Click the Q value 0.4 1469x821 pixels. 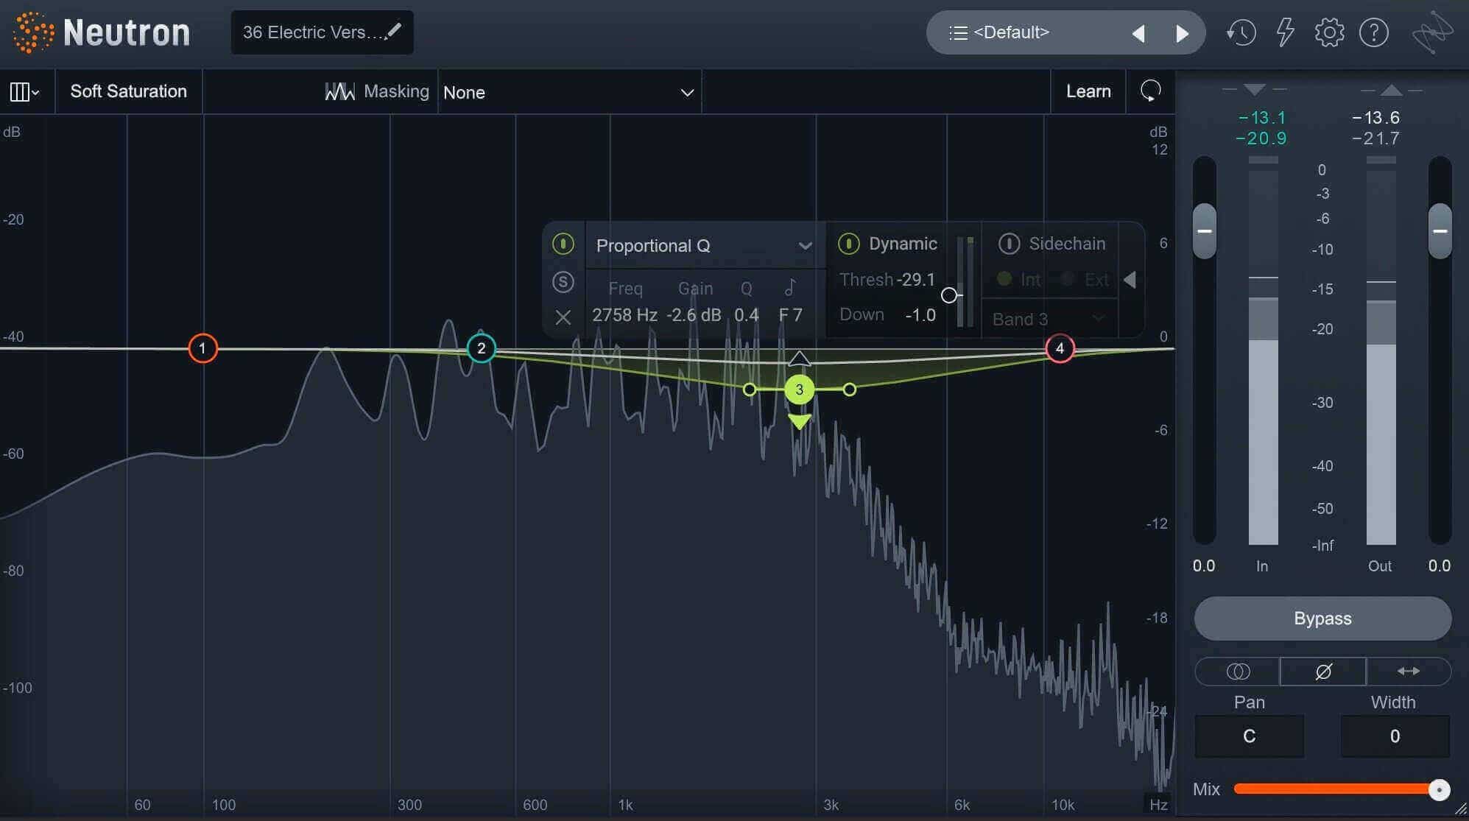747,315
